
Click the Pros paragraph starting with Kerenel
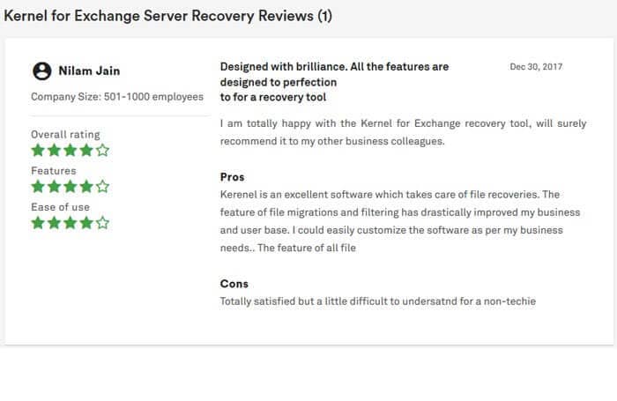pos(400,221)
